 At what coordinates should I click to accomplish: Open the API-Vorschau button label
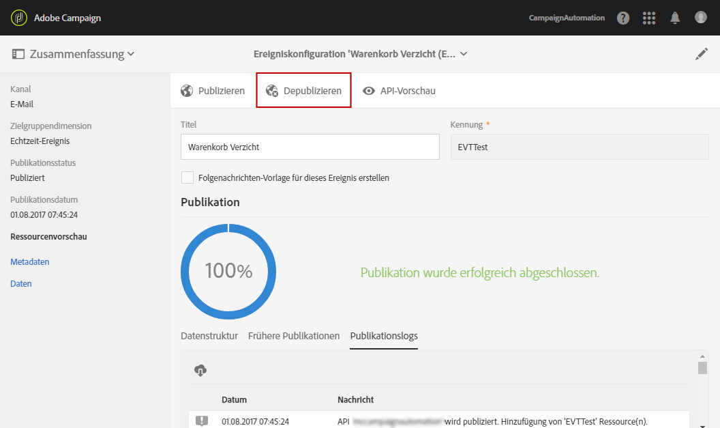tap(408, 91)
